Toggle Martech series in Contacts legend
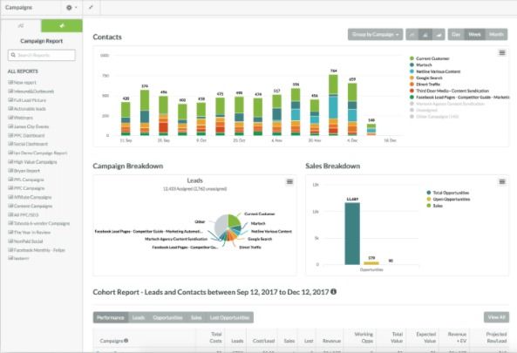517x353 pixels. coord(421,64)
